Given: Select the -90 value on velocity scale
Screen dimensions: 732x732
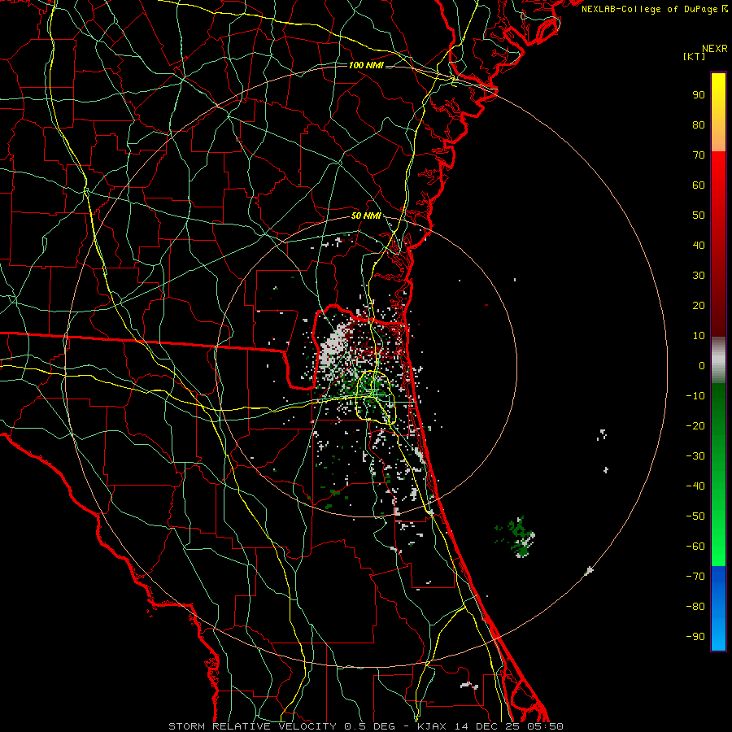Looking at the screenshot, I should point(695,637).
